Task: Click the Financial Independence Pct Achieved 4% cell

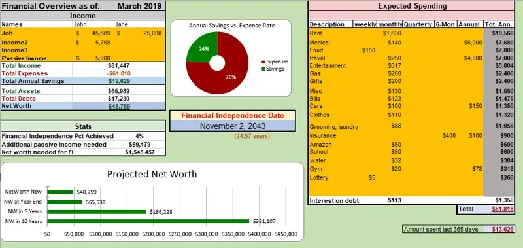Action: (x=139, y=136)
